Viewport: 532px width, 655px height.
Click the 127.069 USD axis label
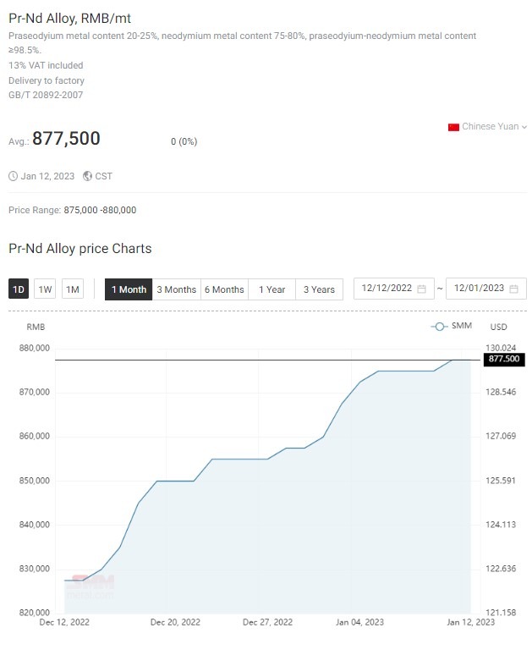tap(501, 436)
